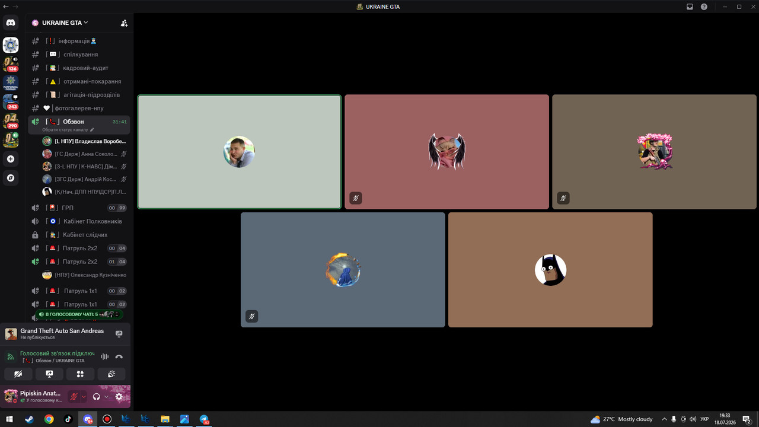The height and width of the screenshot is (427, 759).
Task: Start an activity with the shapes icon
Action: point(80,374)
